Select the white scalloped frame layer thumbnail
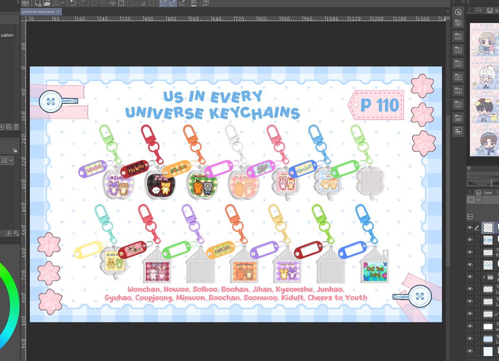The height and width of the screenshot is (361, 499). point(488,326)
